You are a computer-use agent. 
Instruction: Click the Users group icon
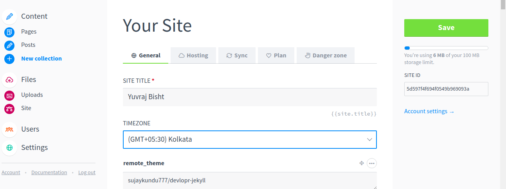coord(9,129)
